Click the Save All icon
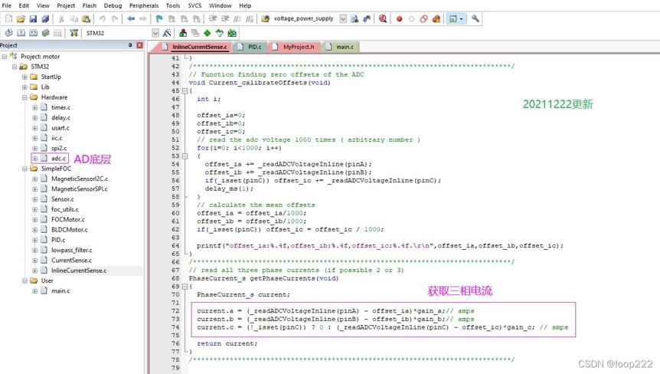 45,18
